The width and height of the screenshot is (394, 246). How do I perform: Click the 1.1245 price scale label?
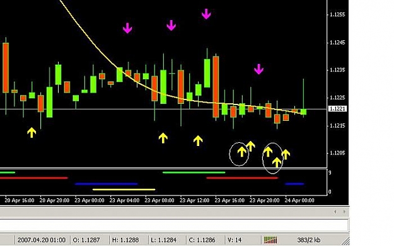(x=337, y=43)
